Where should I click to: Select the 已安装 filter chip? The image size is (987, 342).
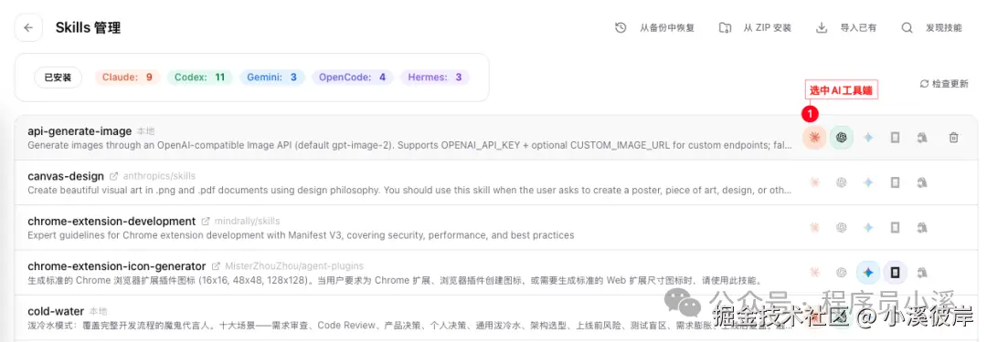[58, 78]
